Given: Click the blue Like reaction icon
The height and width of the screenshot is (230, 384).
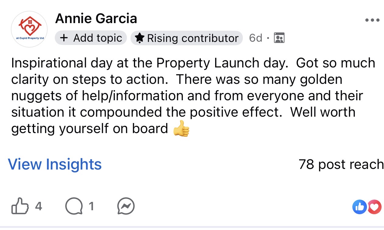Looking at the screenshot, I should tap(359, 207).
